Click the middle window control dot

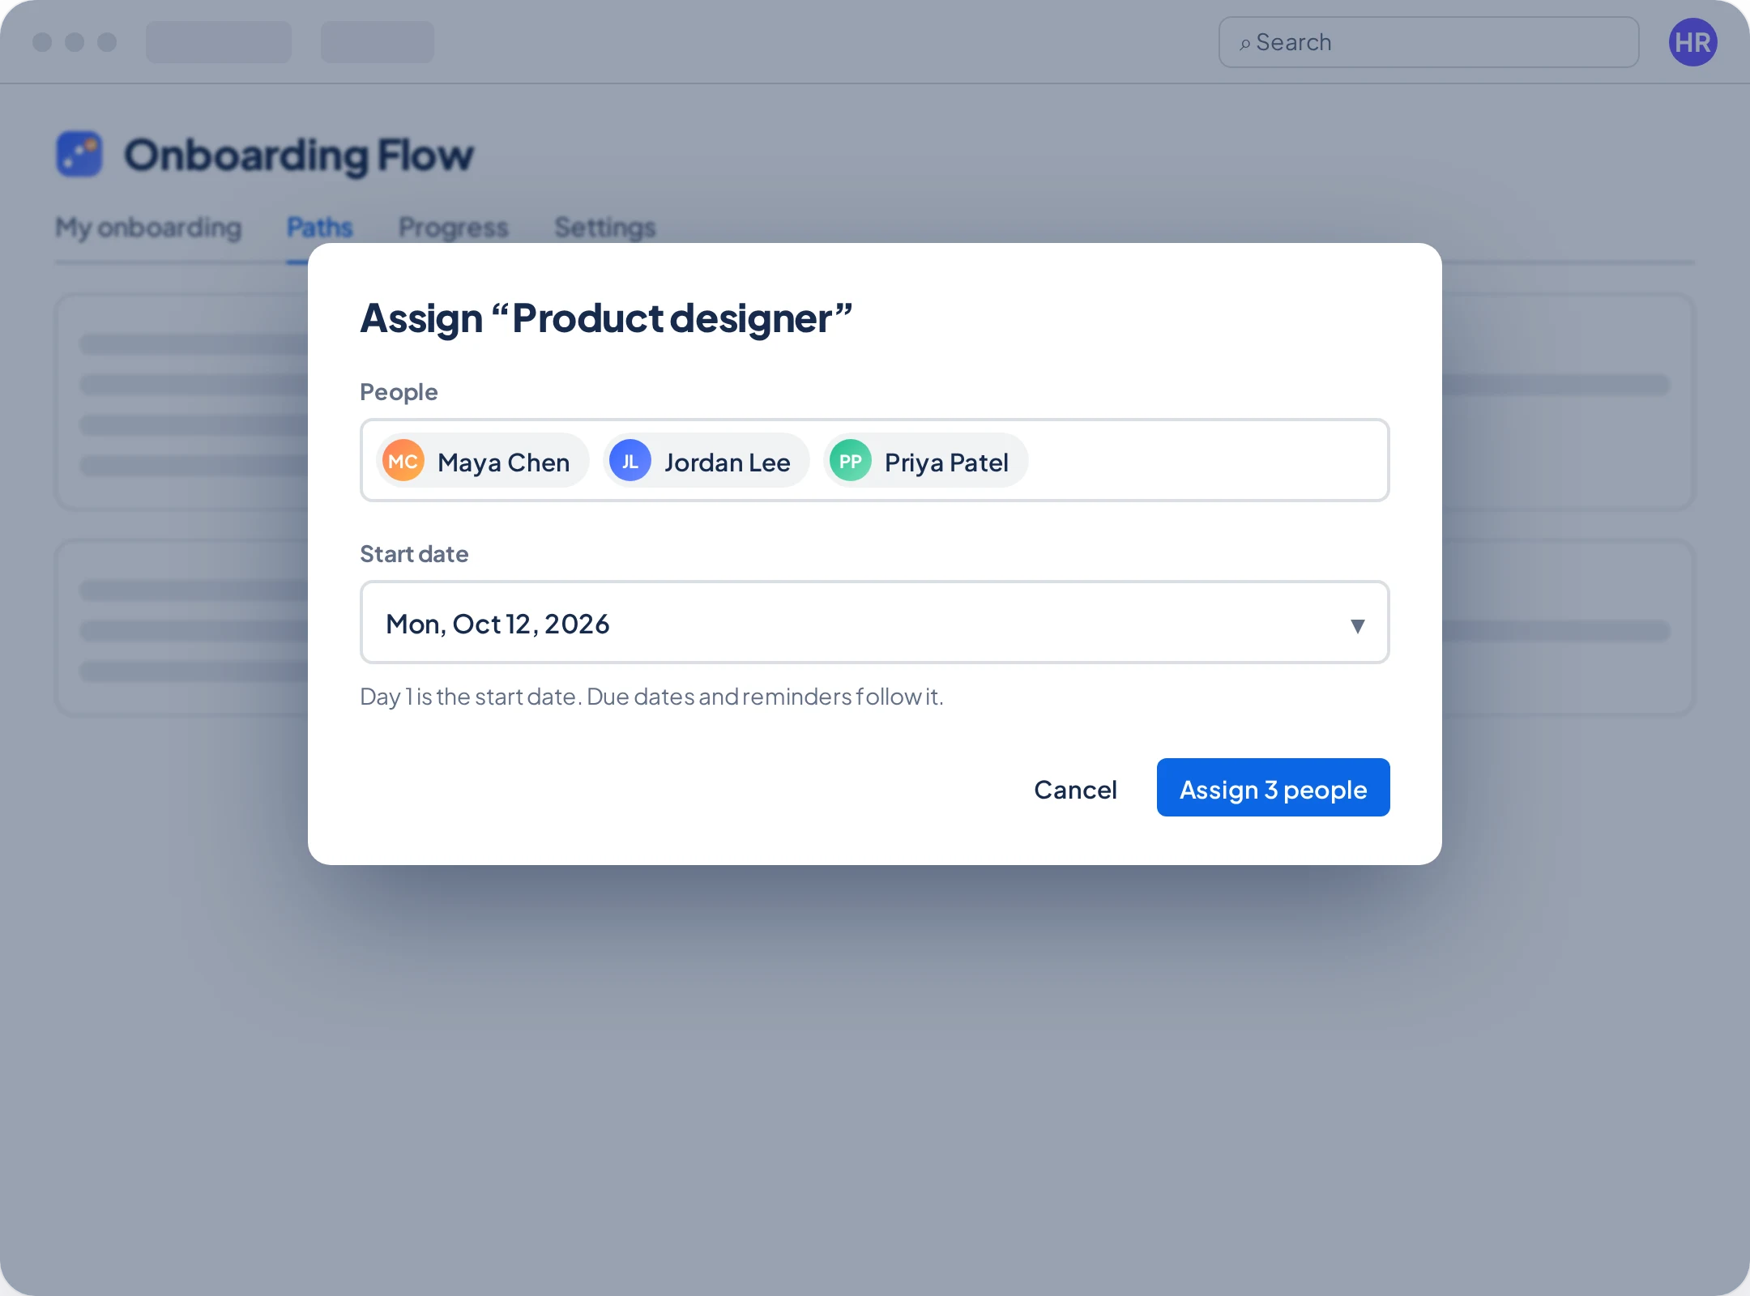point(75,42)
